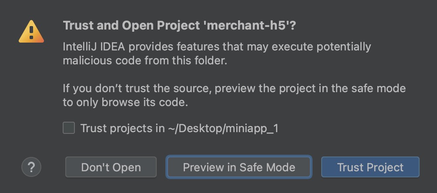Click the 'malicious code from this folder' line
Viewport: 437px width, 193px height.
click(145, 60)
